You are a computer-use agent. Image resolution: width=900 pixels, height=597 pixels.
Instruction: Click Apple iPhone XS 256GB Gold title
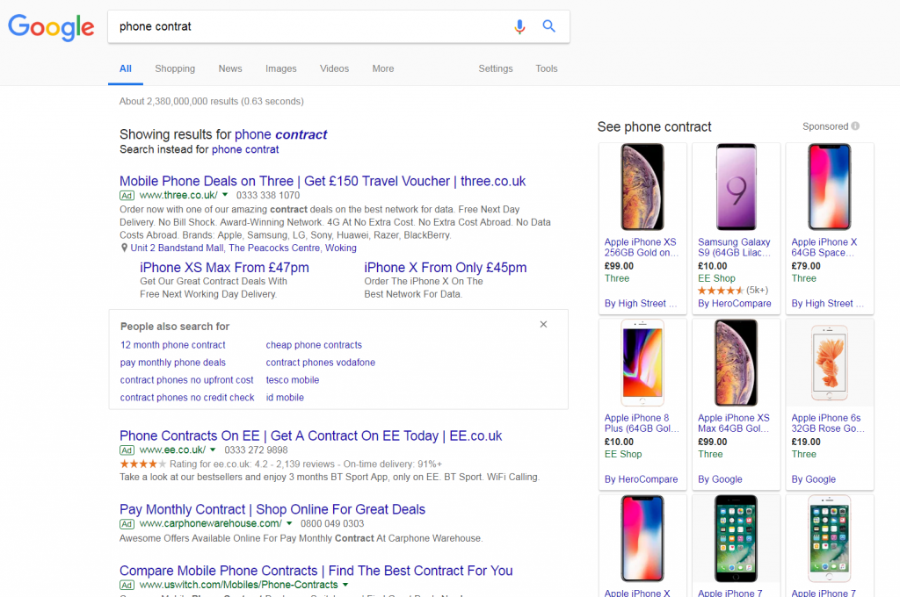click(641, 248)
